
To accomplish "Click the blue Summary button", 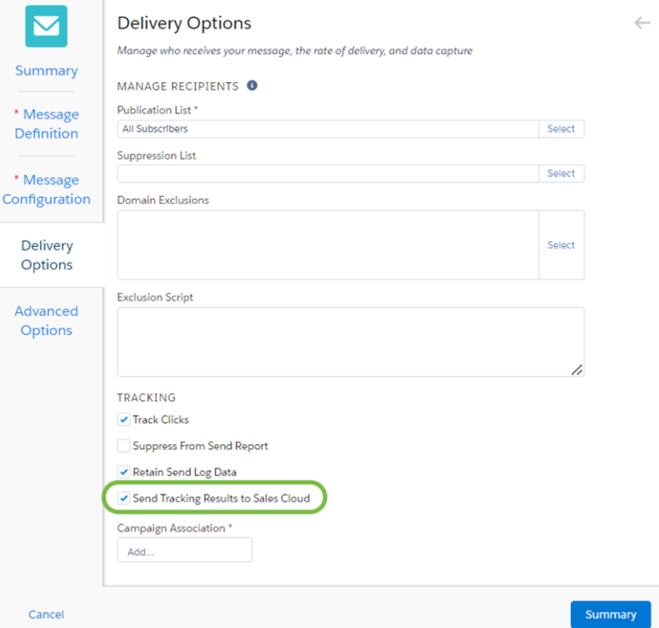I will coord(611,614).
